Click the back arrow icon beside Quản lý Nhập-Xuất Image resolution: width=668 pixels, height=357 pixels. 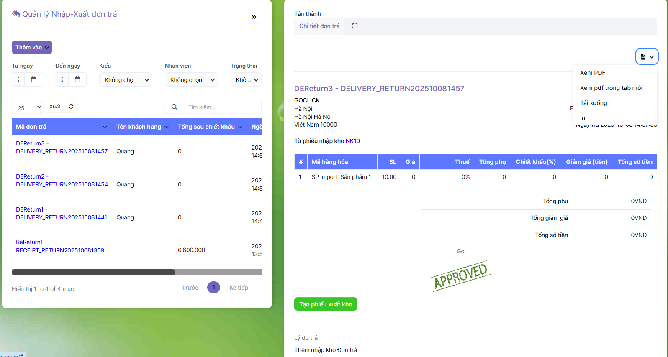(16, 14)
